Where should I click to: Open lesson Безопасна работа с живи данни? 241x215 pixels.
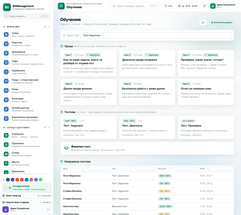point(147,92)
